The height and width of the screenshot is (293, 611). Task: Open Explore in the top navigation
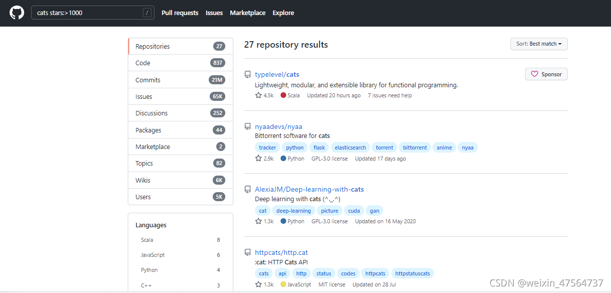click(x=283, y=13)
